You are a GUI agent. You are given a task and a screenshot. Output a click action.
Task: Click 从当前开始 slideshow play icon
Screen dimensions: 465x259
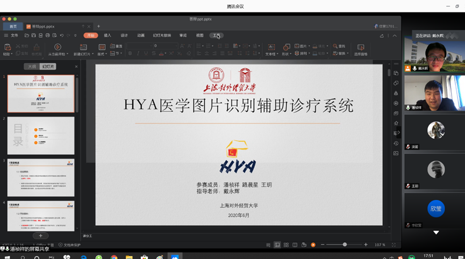tap(58, 47)
